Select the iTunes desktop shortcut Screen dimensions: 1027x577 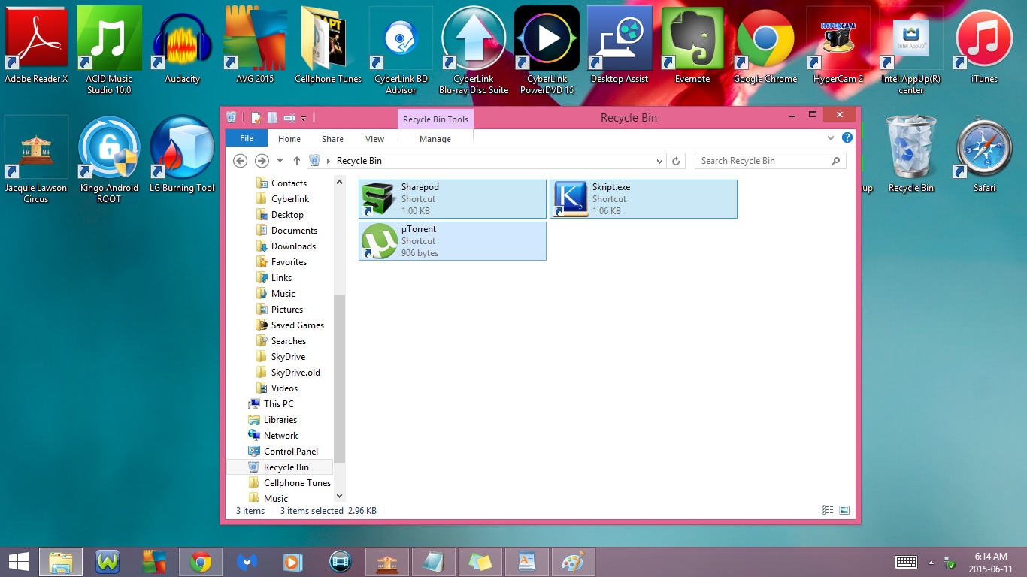[x=984, y=46]
